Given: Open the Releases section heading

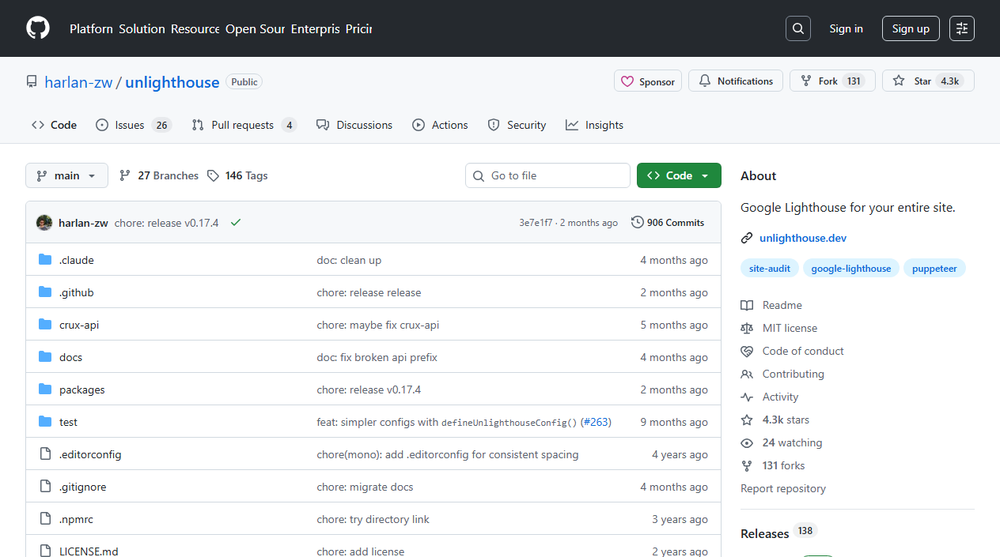Looking at the screenshot, I should point(764,534).
